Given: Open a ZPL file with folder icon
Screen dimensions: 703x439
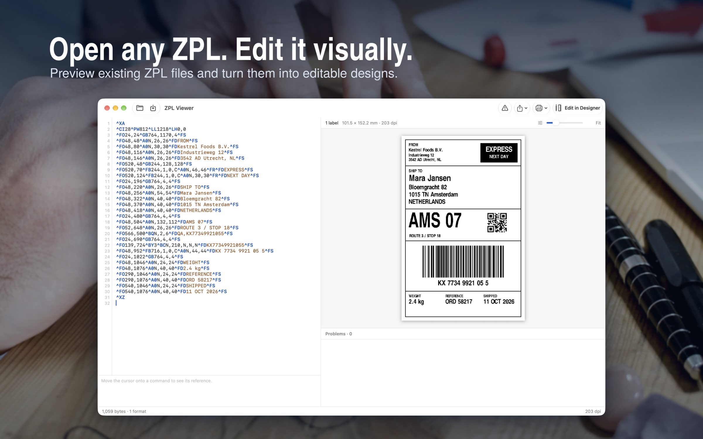Looking at the screenshot, I should click(x=140, y=108).
